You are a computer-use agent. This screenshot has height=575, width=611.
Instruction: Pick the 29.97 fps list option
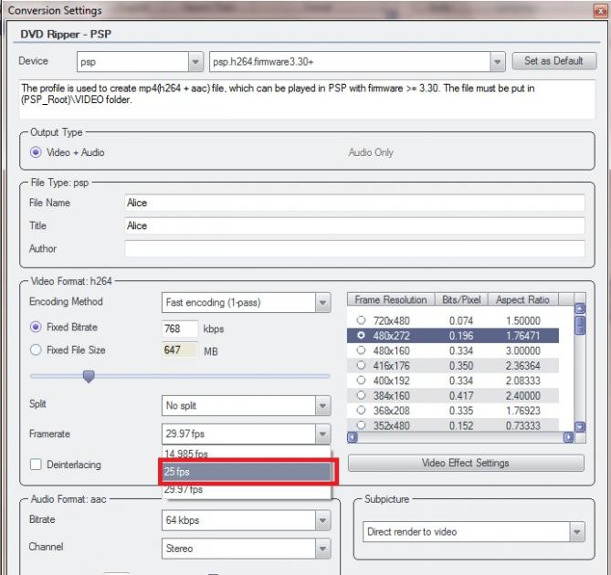244,490
